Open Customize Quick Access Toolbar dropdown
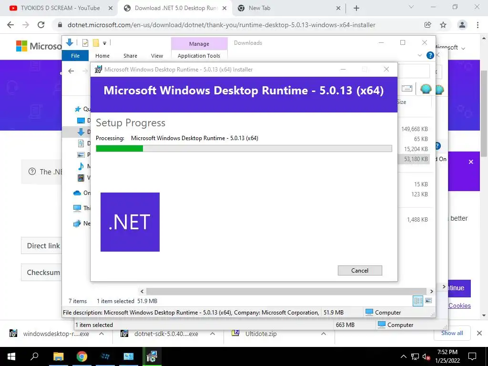Viewport: 488px width, 366px height. point(104,43)
